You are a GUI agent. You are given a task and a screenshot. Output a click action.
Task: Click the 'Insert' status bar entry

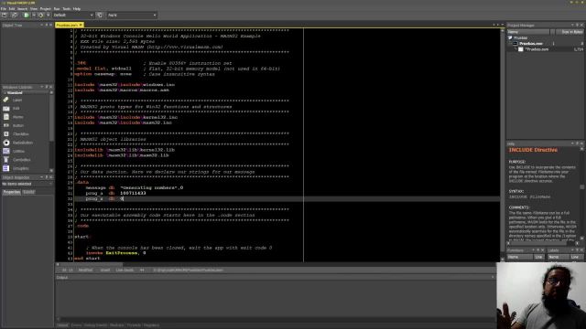(105, 271)
